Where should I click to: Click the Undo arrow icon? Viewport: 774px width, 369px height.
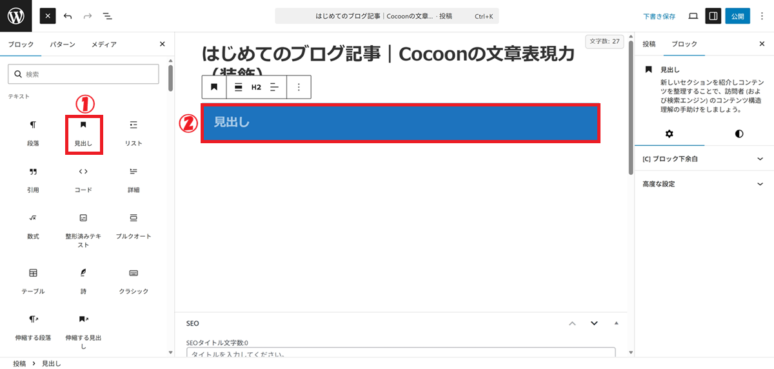(x=68, y=16)
